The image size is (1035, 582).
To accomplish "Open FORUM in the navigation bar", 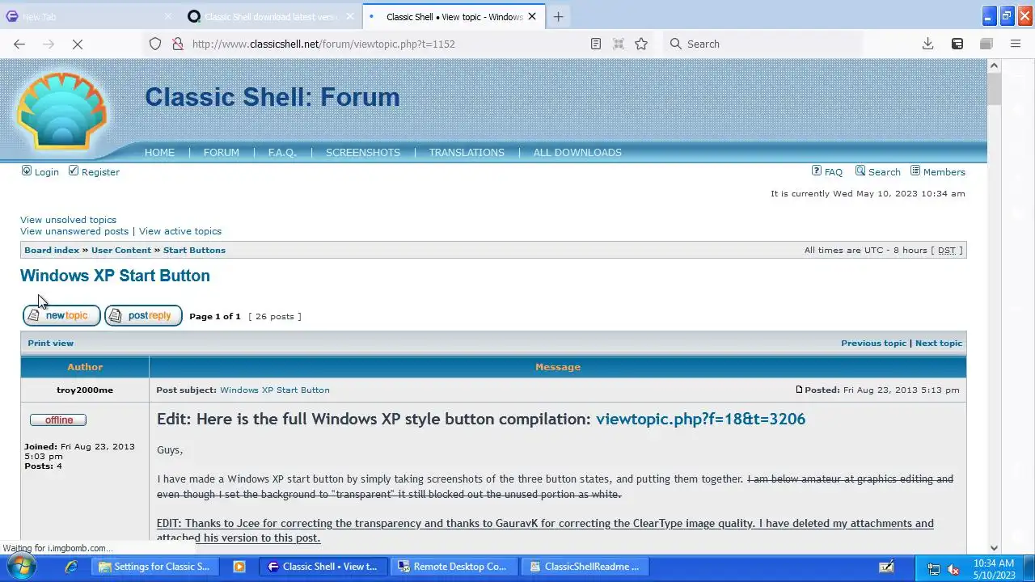I will (221, 152).
